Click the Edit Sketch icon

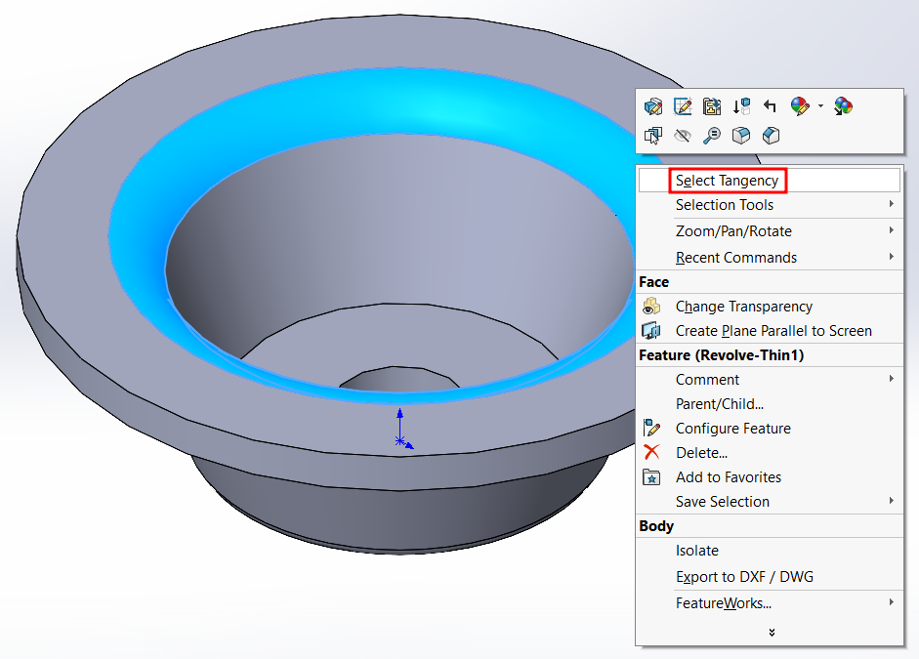(x=683, y=106)
